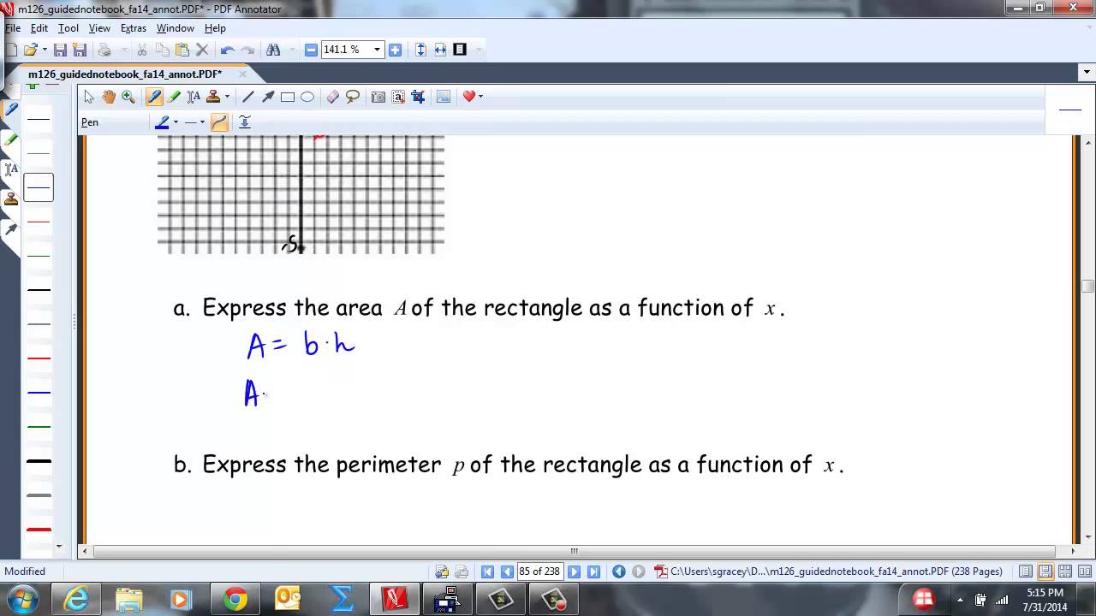Pick the medium blue pen swatch
This screenshot has width=1096, height=616.
coord(39,393)
